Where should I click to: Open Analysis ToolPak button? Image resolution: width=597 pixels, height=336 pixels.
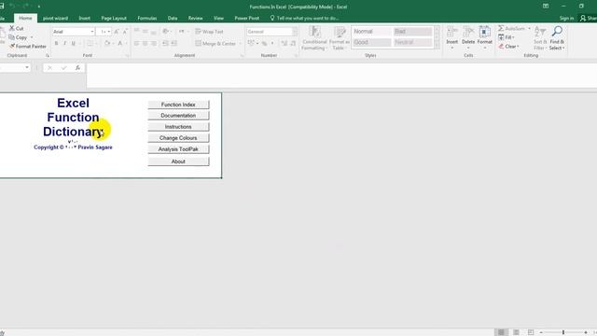(178, 149)
